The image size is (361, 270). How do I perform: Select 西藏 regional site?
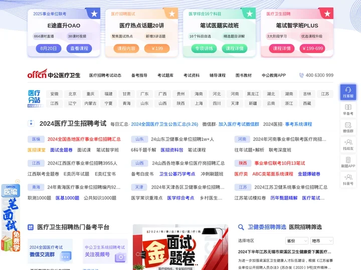pos(307,103)
